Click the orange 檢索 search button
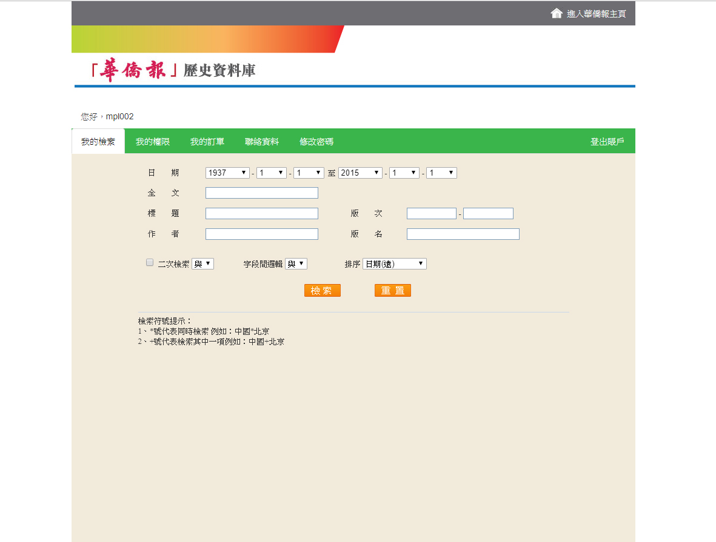Image resolution: width=716 pixels, height=542 pixels. pyautogui.click(x=323, y=291)
